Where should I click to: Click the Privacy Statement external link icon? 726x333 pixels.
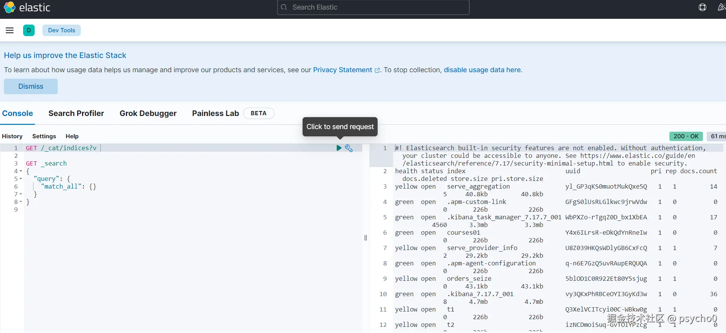377,70
